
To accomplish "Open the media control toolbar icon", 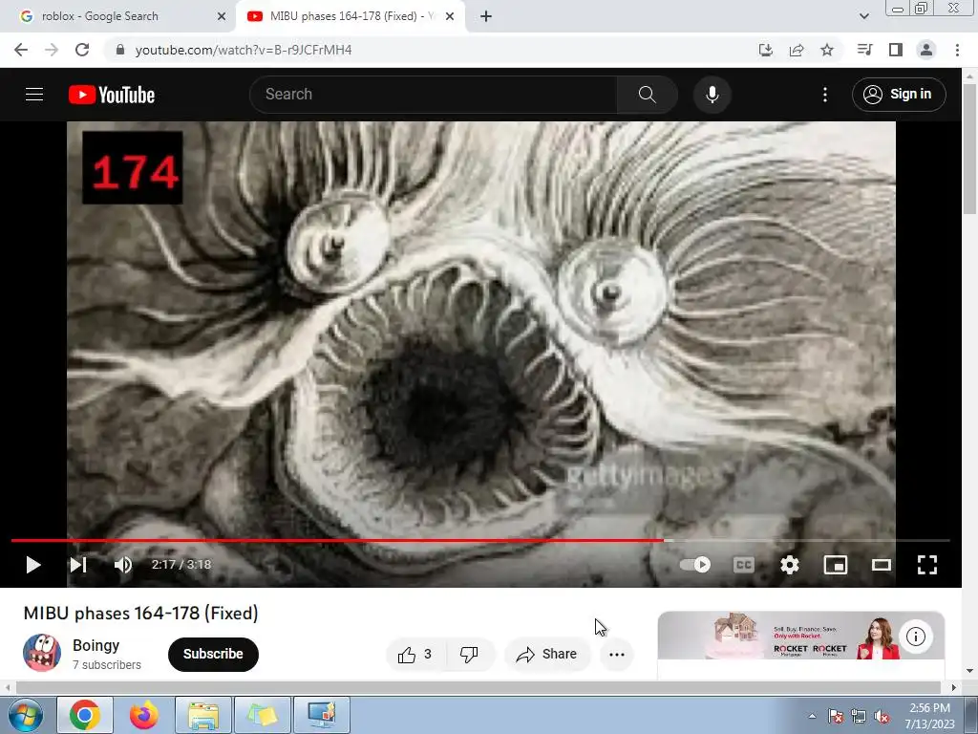I will 864,50.
